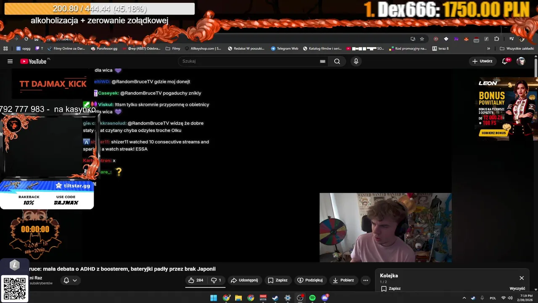Open the clock showing 7:19 PM
This screenshot has width=538, height=303.
pos(526,298)
